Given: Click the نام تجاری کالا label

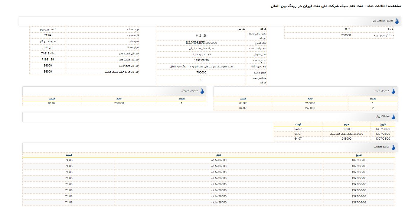Looking at the screenshot, I should (x=258, y=67).
